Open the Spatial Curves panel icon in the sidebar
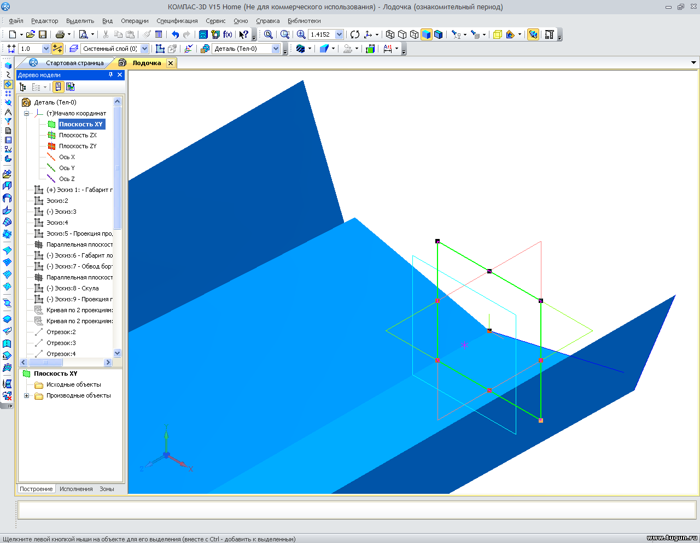700x543 pixels. (x=8, y=75)
